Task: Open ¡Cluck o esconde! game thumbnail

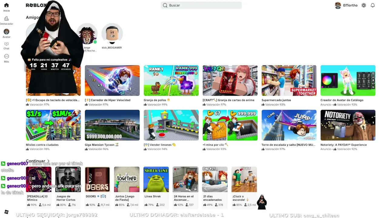Action: (244, 179)
